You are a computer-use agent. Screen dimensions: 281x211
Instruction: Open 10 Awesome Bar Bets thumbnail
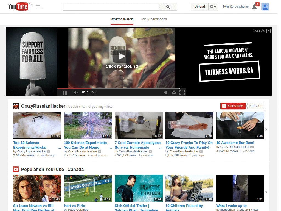point(240,125)
